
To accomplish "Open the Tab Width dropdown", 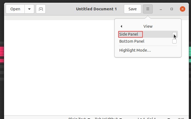I will (x=108, y=118).
